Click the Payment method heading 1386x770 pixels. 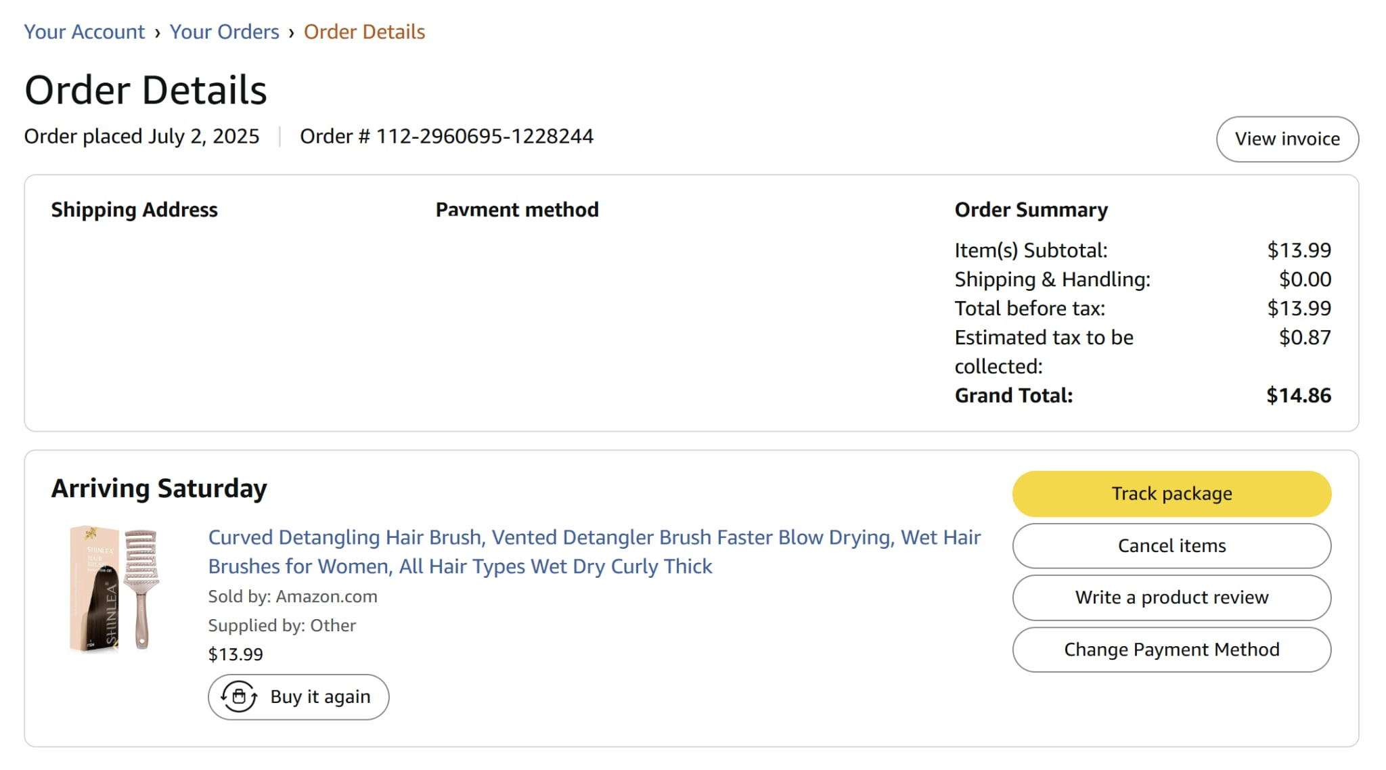pos(517,210)
